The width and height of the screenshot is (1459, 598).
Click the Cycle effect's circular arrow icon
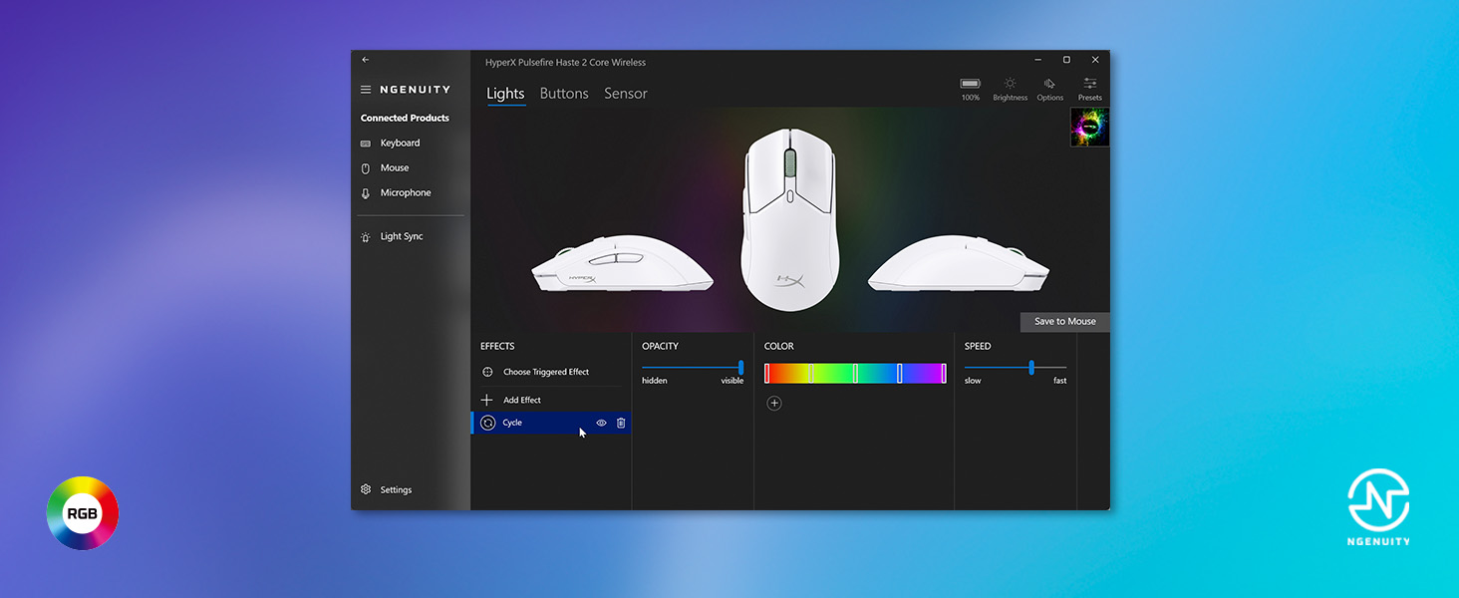pyautogui.click(x=487, y=422)
